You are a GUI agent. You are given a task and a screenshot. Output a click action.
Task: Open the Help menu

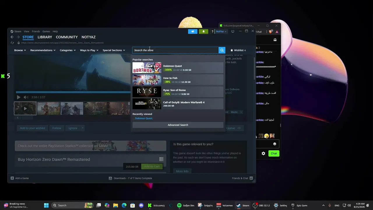click(55, 32)
